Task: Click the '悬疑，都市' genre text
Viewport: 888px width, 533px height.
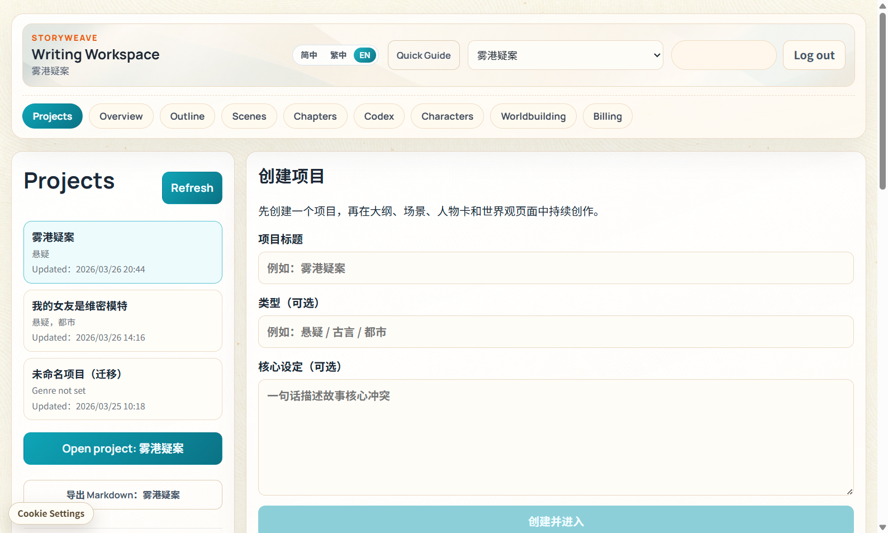Action: click(54, 322)
